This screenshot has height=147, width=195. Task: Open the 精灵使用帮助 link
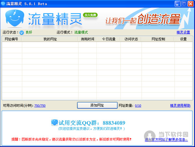tap(180, 106)
